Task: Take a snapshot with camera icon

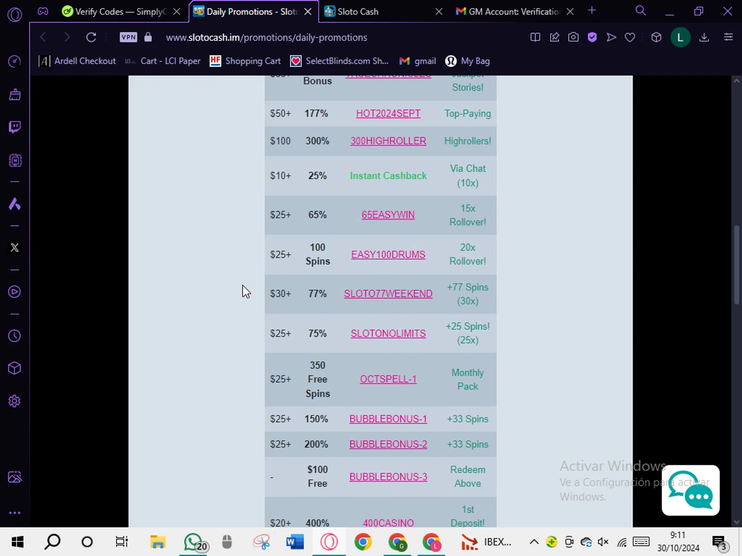Action: pyautogui.click(x=573, y=37)
